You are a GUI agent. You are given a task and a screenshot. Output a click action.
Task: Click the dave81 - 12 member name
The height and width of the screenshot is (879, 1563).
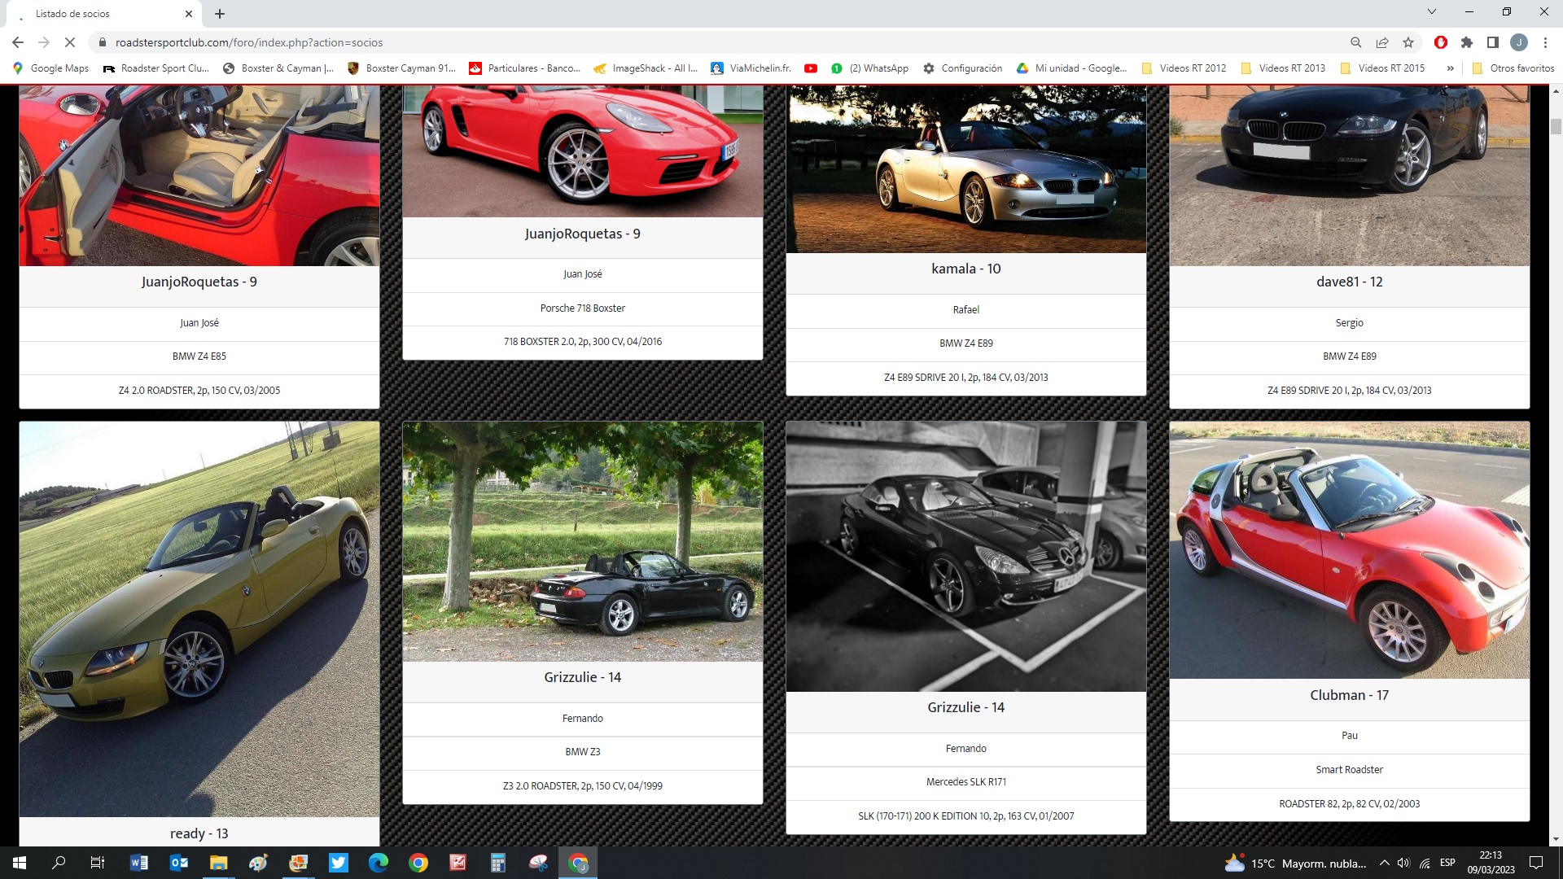click(x=1350, y=282)
